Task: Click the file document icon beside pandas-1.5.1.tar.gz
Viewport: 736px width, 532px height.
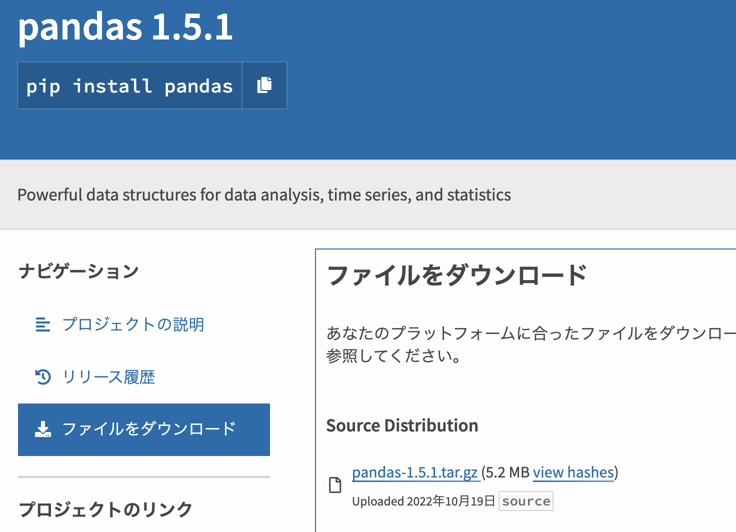Action: tap(334, 484)
